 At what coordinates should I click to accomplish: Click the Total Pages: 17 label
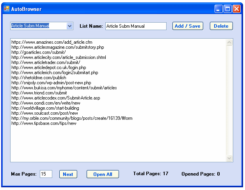(151, 174)
